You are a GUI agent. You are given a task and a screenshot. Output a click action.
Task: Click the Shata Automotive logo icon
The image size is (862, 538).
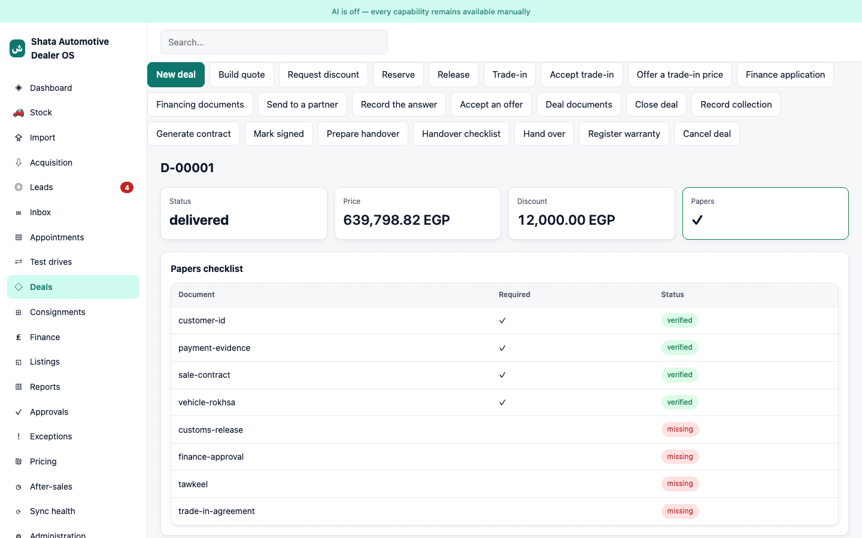coord(17,48)
